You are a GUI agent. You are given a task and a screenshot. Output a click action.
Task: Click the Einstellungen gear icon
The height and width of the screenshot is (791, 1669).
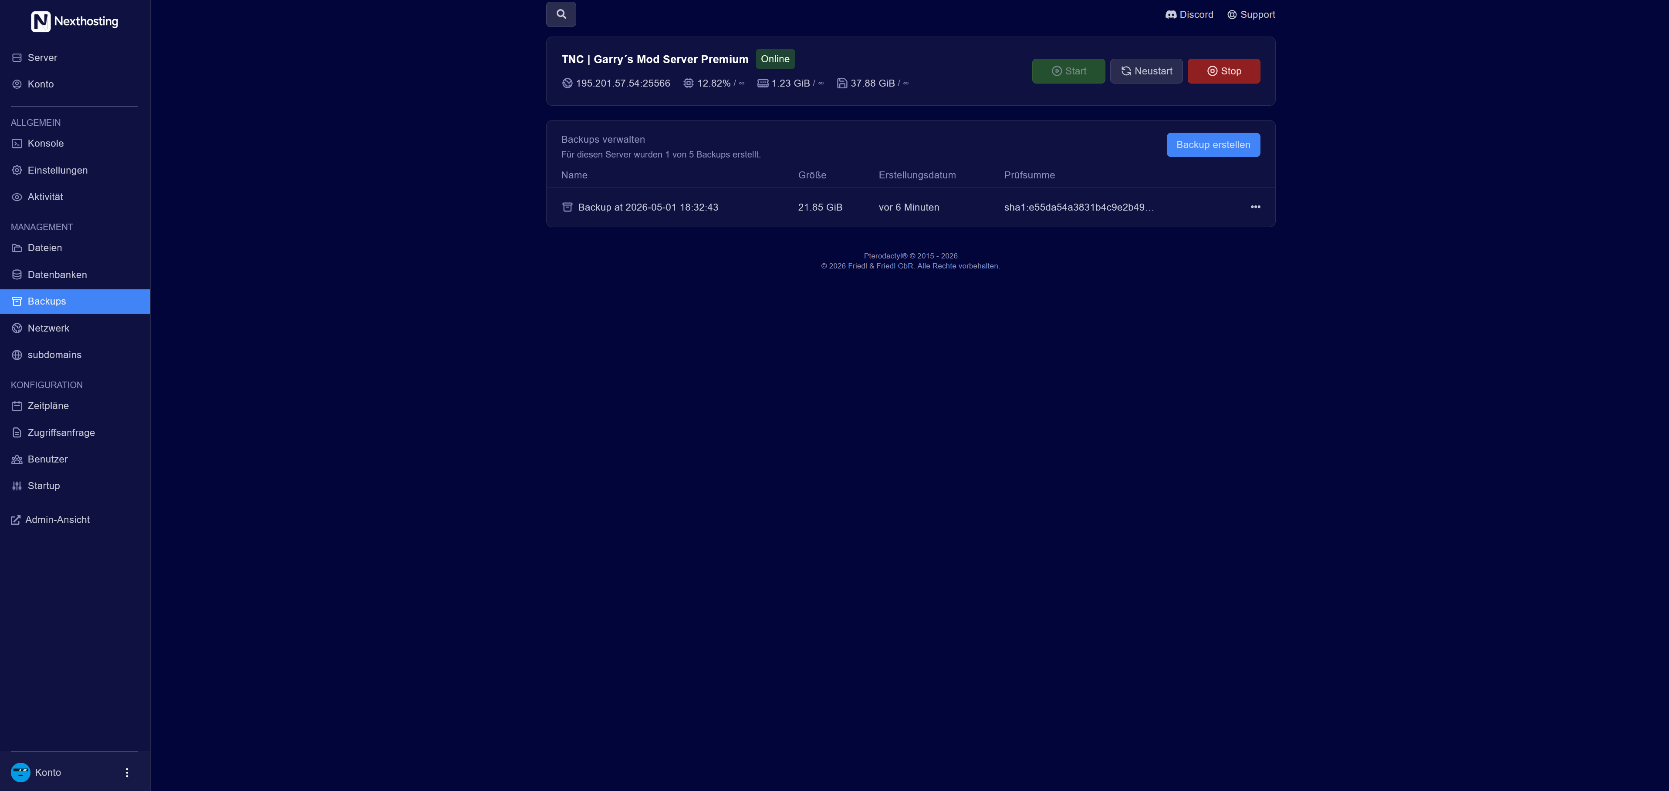(17, 170)
